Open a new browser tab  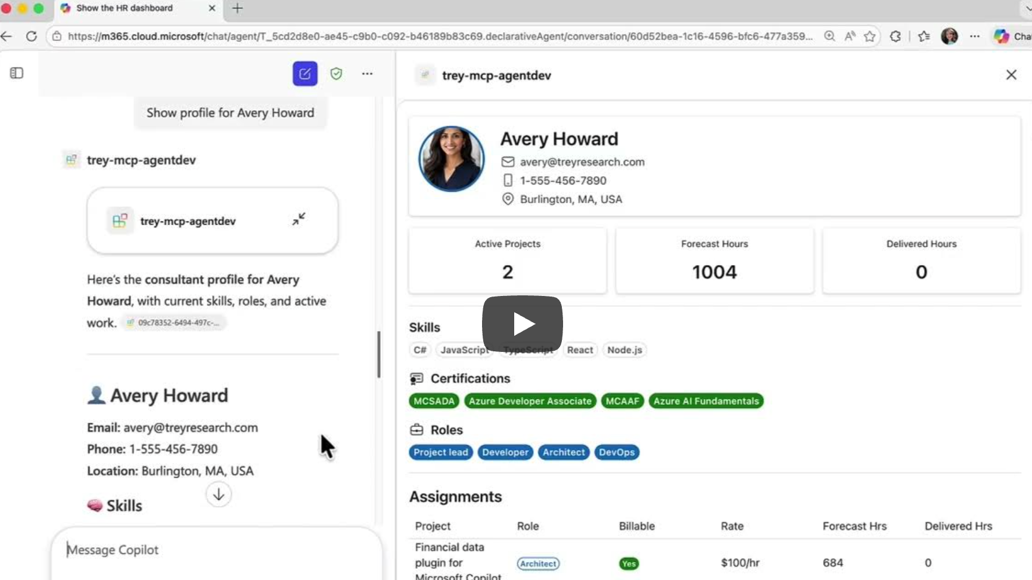[x=237, y=8]
